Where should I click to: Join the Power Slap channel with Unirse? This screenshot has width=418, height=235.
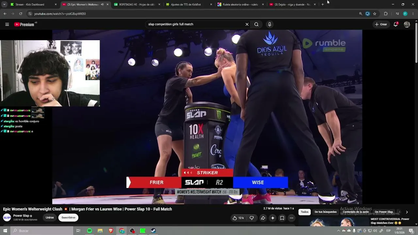pyautogui.click(x=50, y=218)
